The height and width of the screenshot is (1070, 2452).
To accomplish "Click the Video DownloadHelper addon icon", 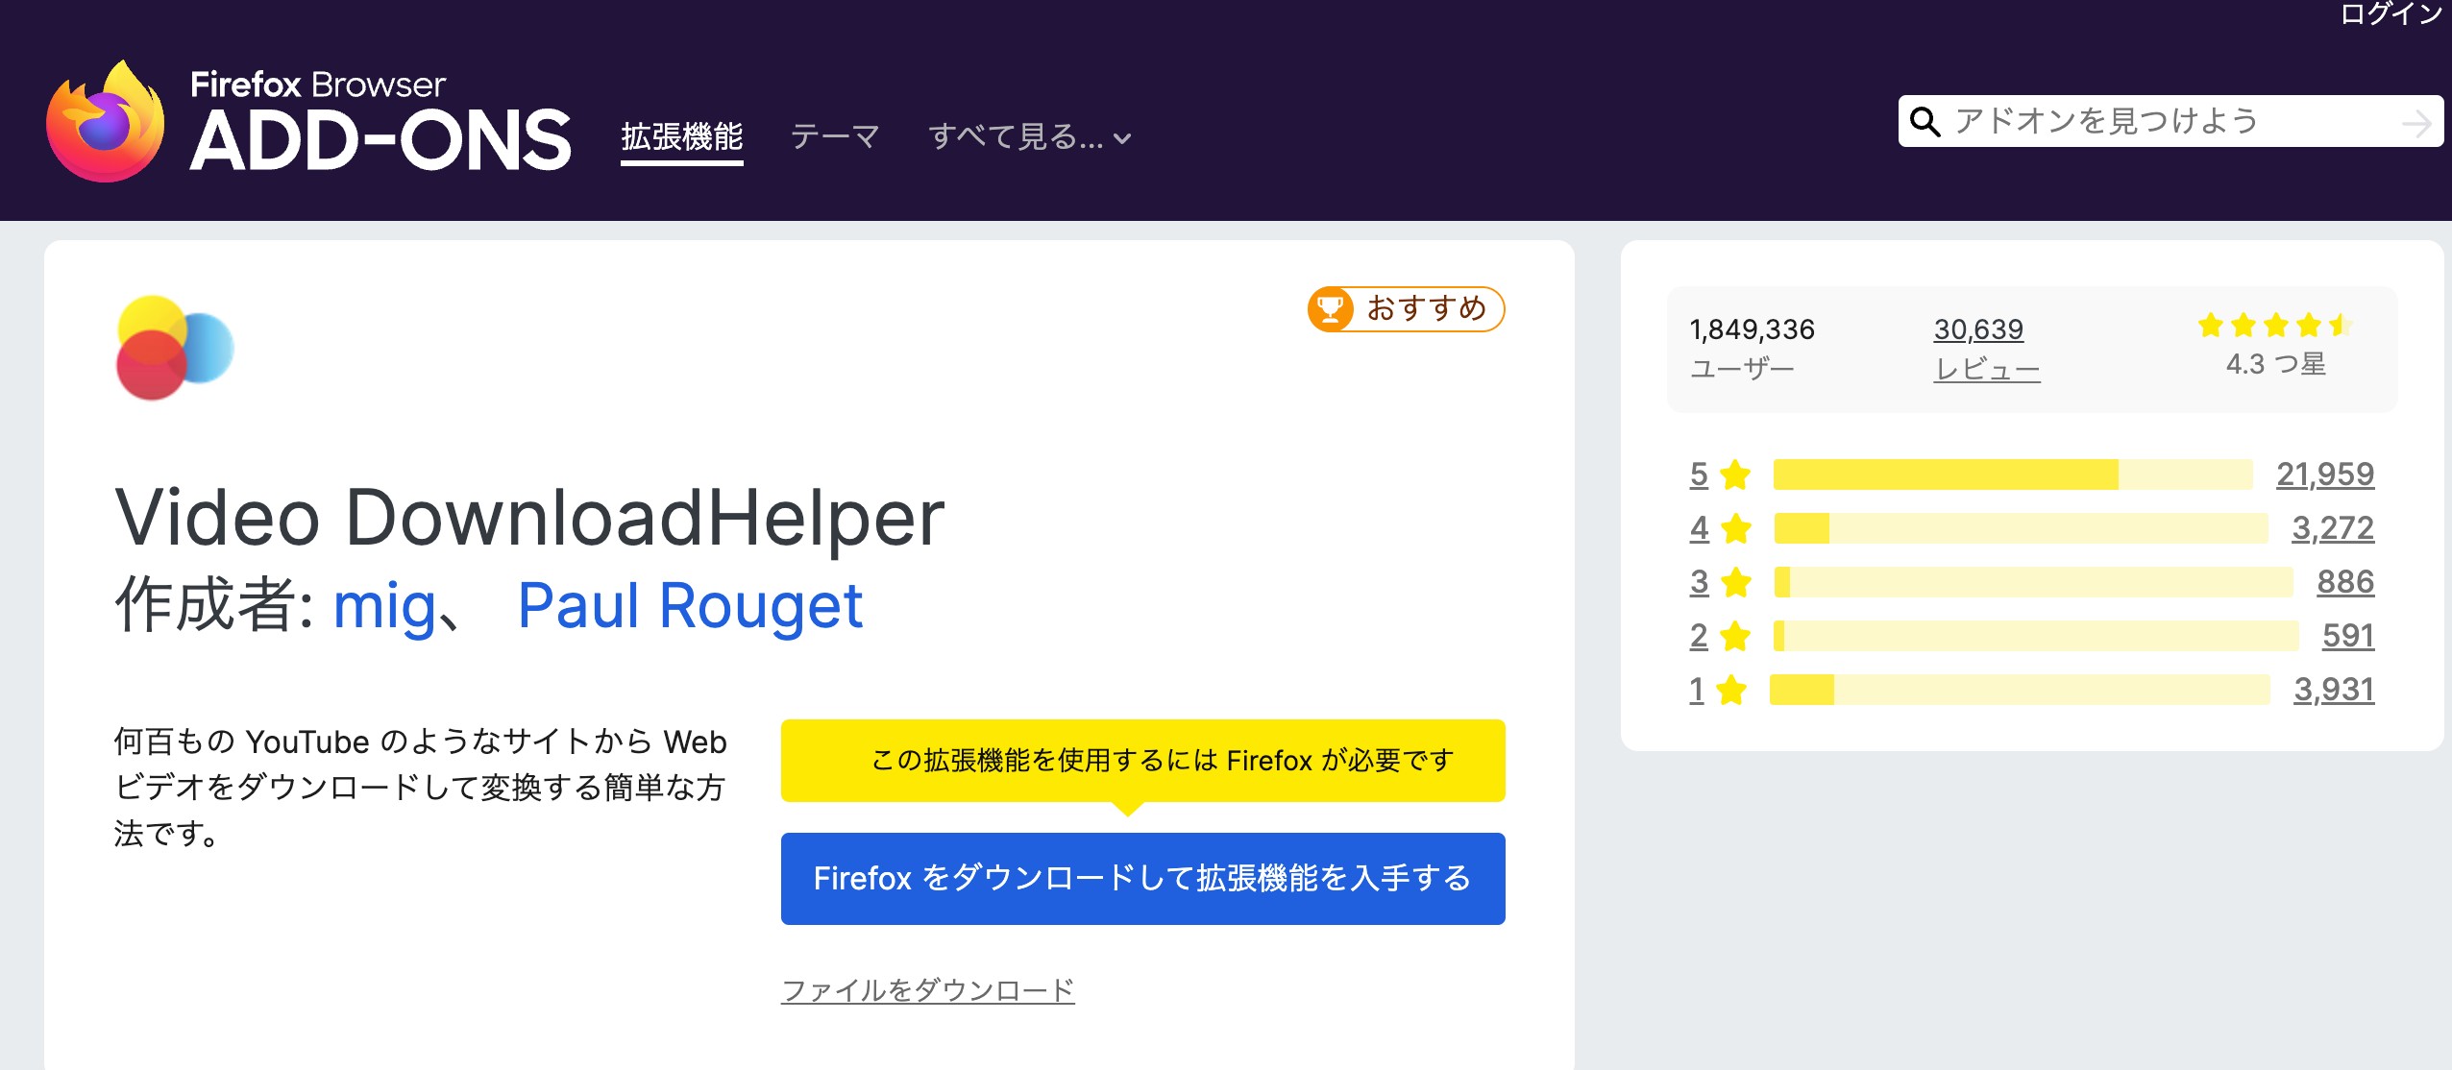I will coord(175,348).
